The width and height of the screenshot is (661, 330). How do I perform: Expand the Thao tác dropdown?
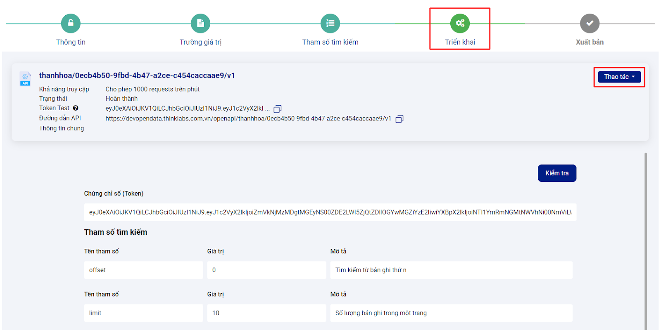click(619, 77)
